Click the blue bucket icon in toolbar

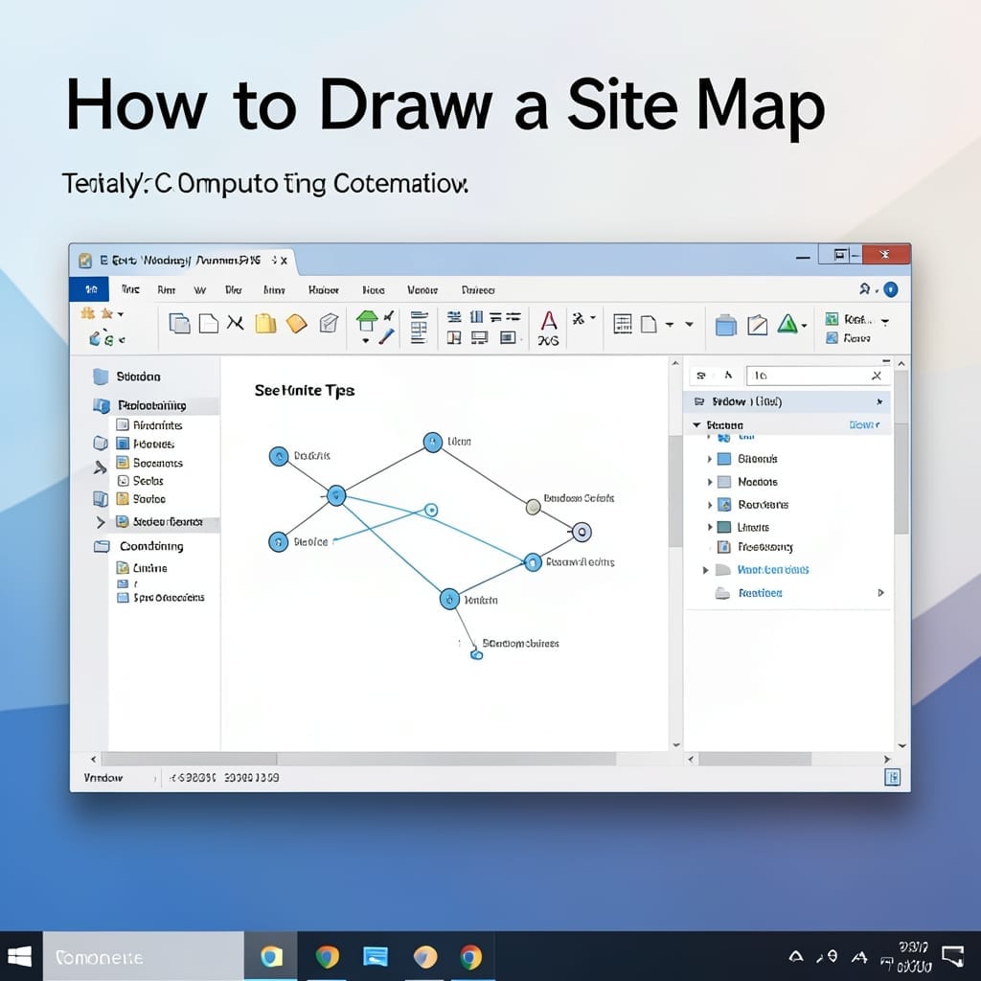pyautogui.click(x=726, y=325)
